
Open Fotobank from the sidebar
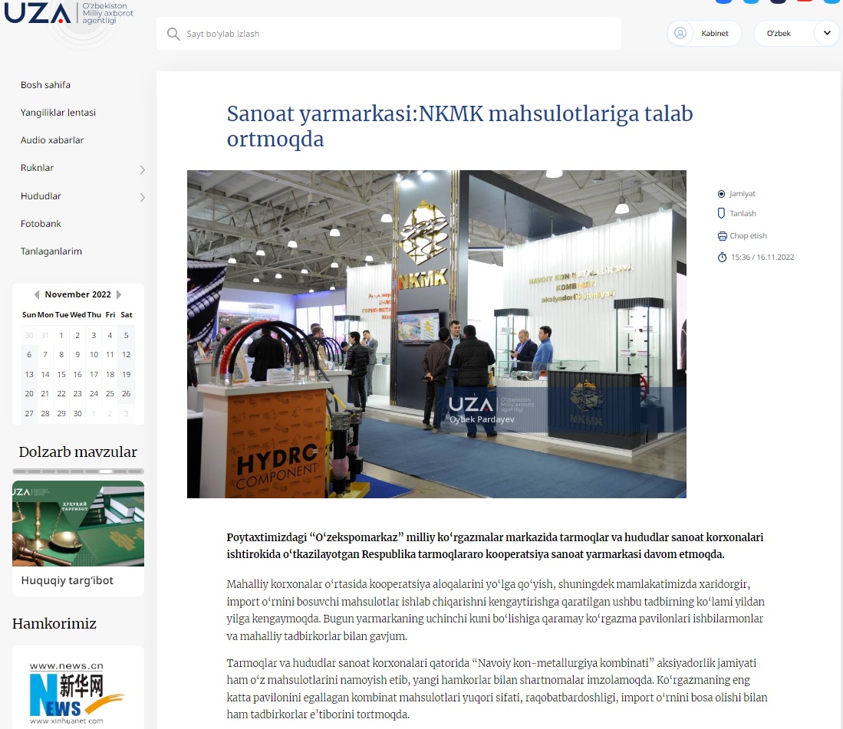click(41, 224)
